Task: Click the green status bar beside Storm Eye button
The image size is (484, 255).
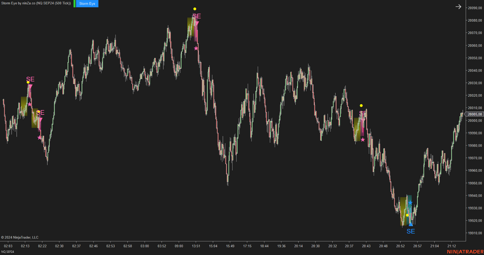Action: click(x=74, y=4)
